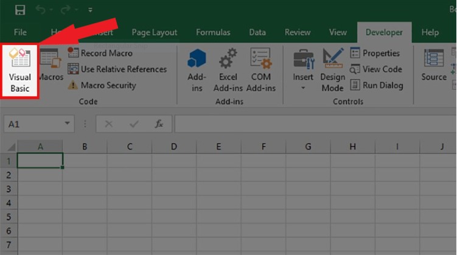Select column I header
The height and width of the screenshot is (255, 457).
coord(397,146)
